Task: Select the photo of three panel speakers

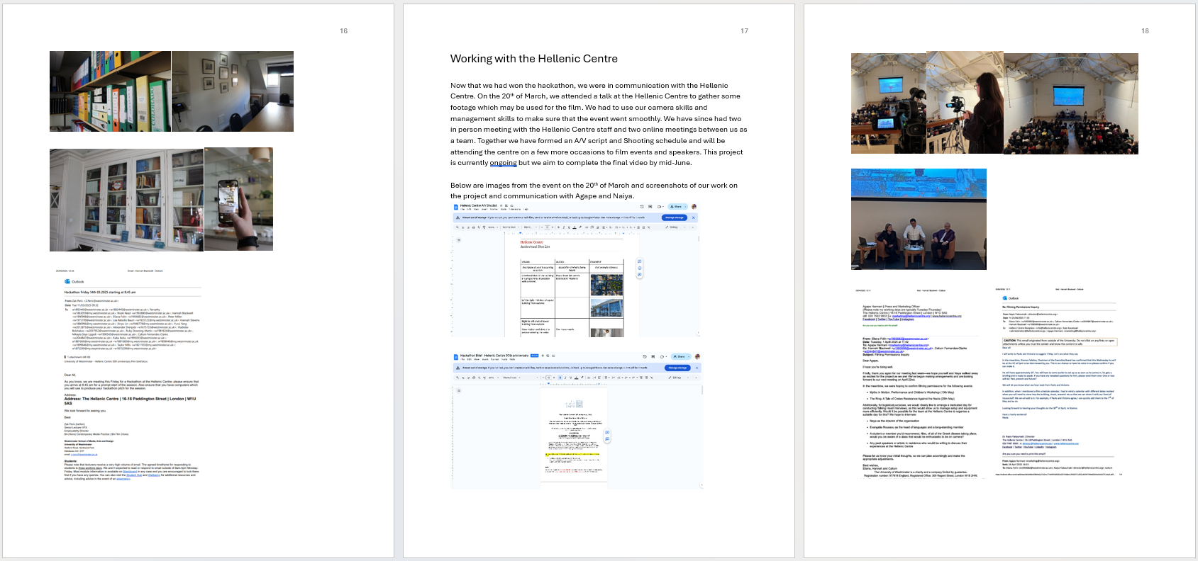Action: (919, 219)
